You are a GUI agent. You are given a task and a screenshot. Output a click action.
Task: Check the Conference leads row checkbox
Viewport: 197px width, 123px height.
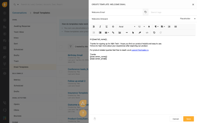pos(61,72)
